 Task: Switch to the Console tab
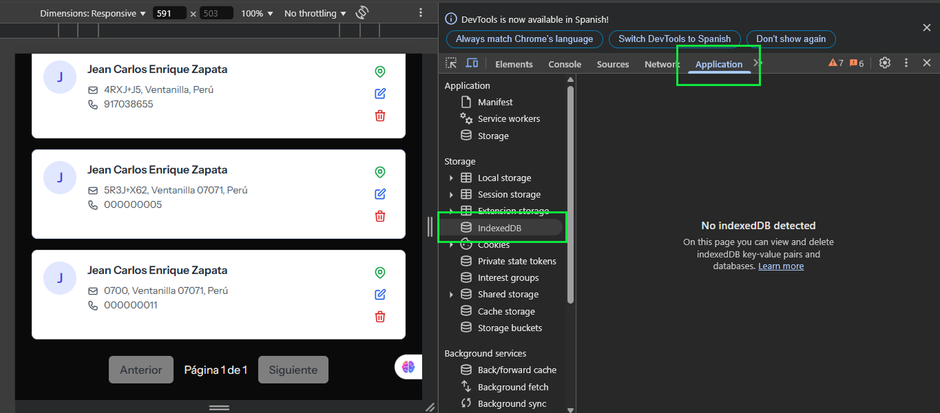click(x=565, y=64)
